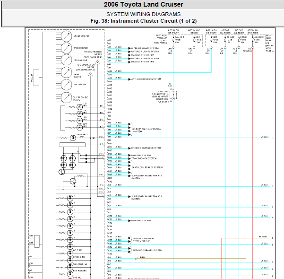Click the triangle B combination meter reference
The height and width of the screenshot is (279, 284).
[91, 74]
